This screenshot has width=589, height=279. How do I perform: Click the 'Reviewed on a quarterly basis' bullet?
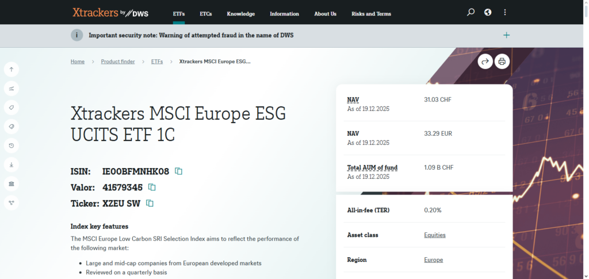pyautogui.click(x=126, y=273)
